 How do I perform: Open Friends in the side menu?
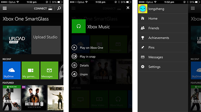pos(163,28)
